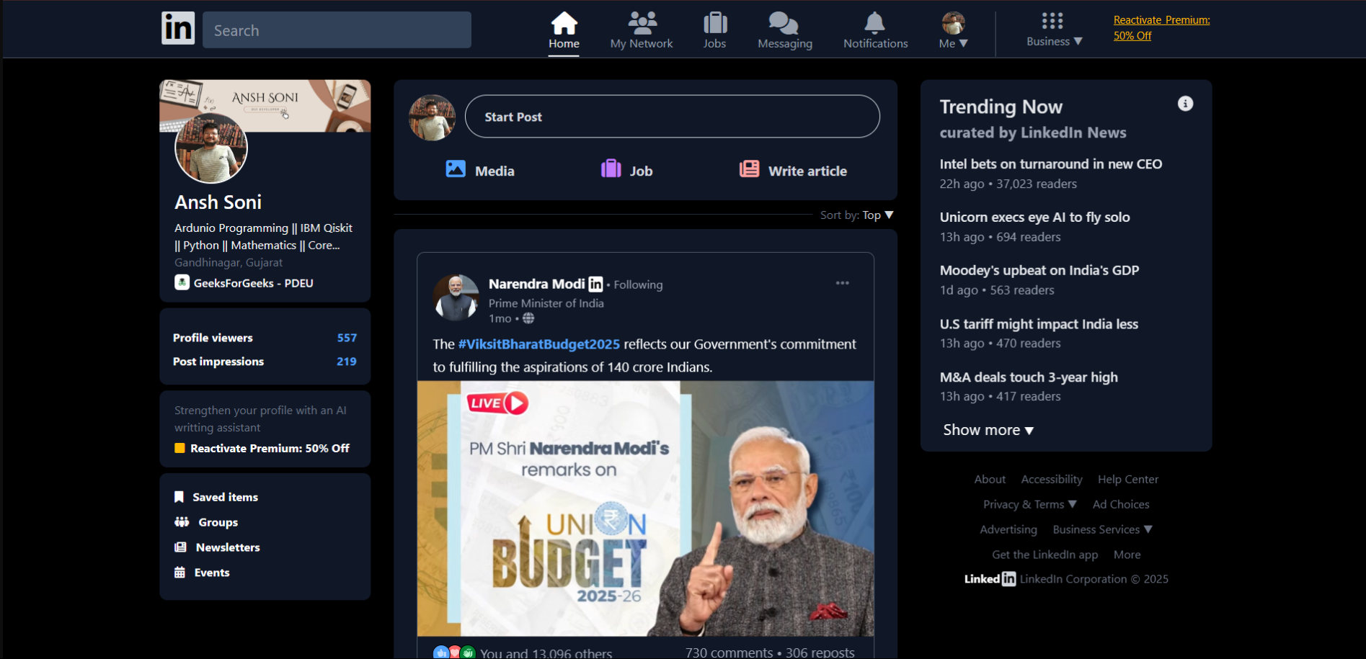Open Messaging chat icon
Image resolution: width=1366 pixels, height=659 pixels.
pyautogui.click(x=784, y=24)
